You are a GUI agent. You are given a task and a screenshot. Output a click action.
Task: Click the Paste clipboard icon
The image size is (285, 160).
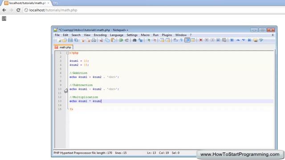pyautogui.click(x=113, y=40)
